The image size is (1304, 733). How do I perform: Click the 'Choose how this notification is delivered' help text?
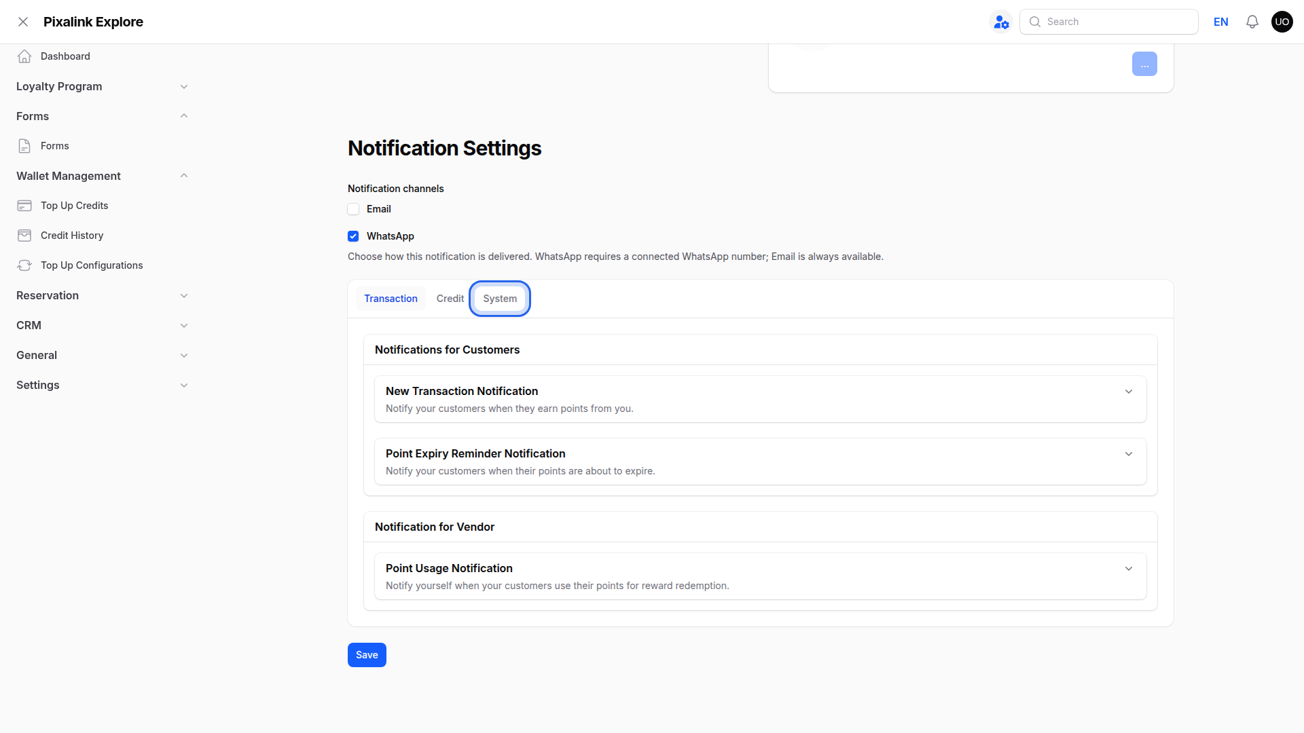pyautogui.click(x=615, y=257)
